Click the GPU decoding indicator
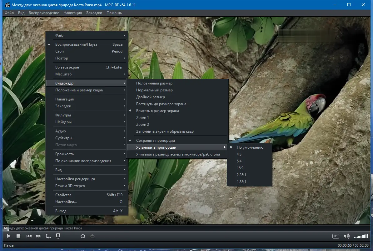The height and width of the screenshot is (251, 373). 336,236
